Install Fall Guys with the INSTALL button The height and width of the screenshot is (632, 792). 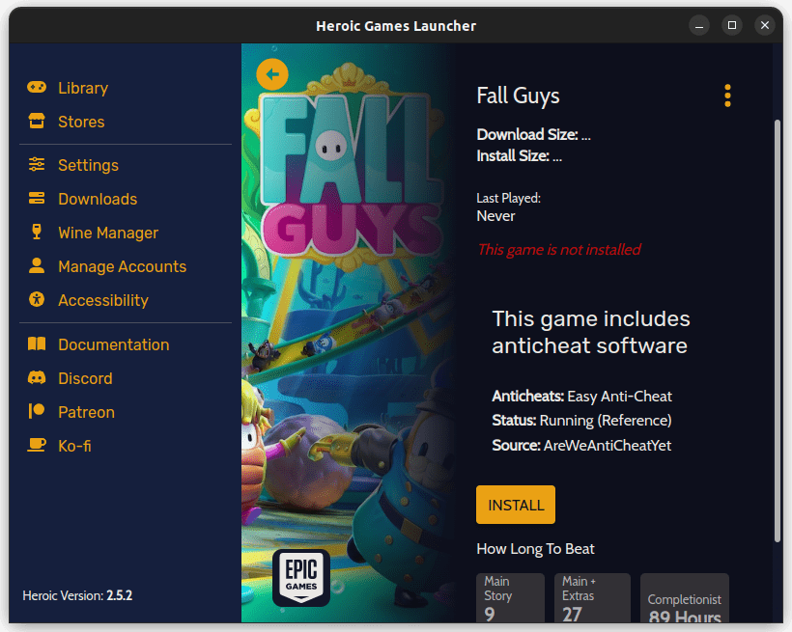[x=516, y=505]
